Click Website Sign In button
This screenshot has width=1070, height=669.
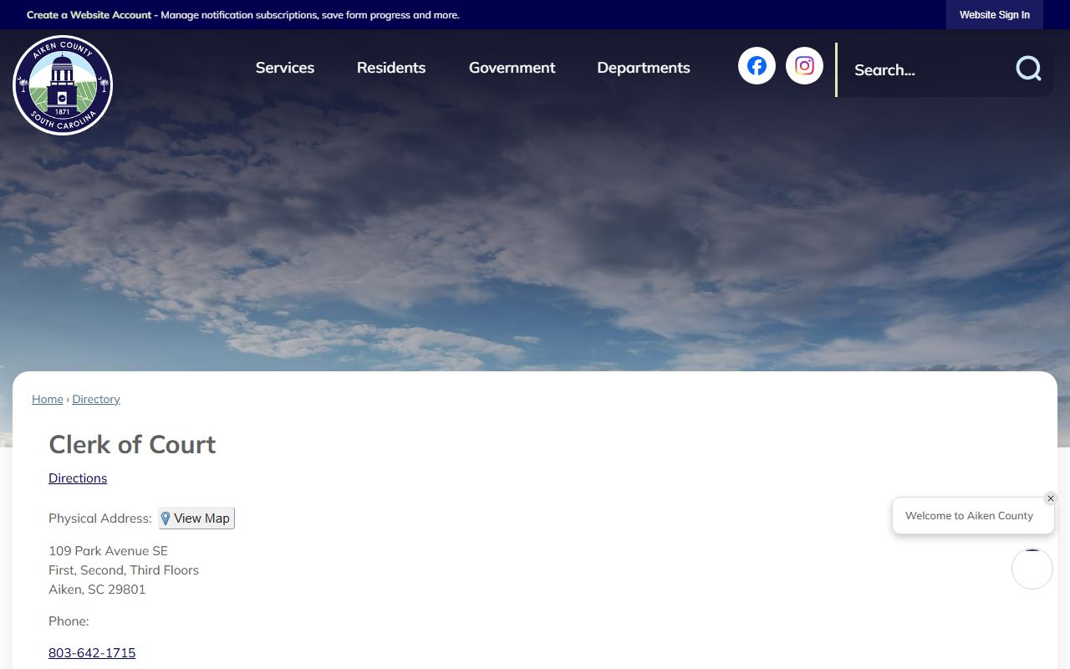[x=995, y=15]
